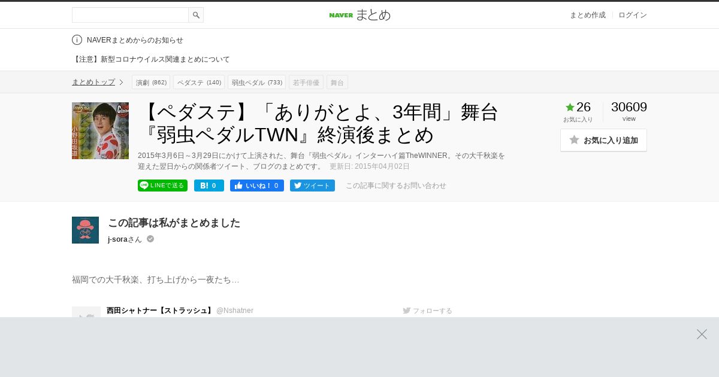Click into the search input field
The image size is (719, 377).
pos(130,15)
